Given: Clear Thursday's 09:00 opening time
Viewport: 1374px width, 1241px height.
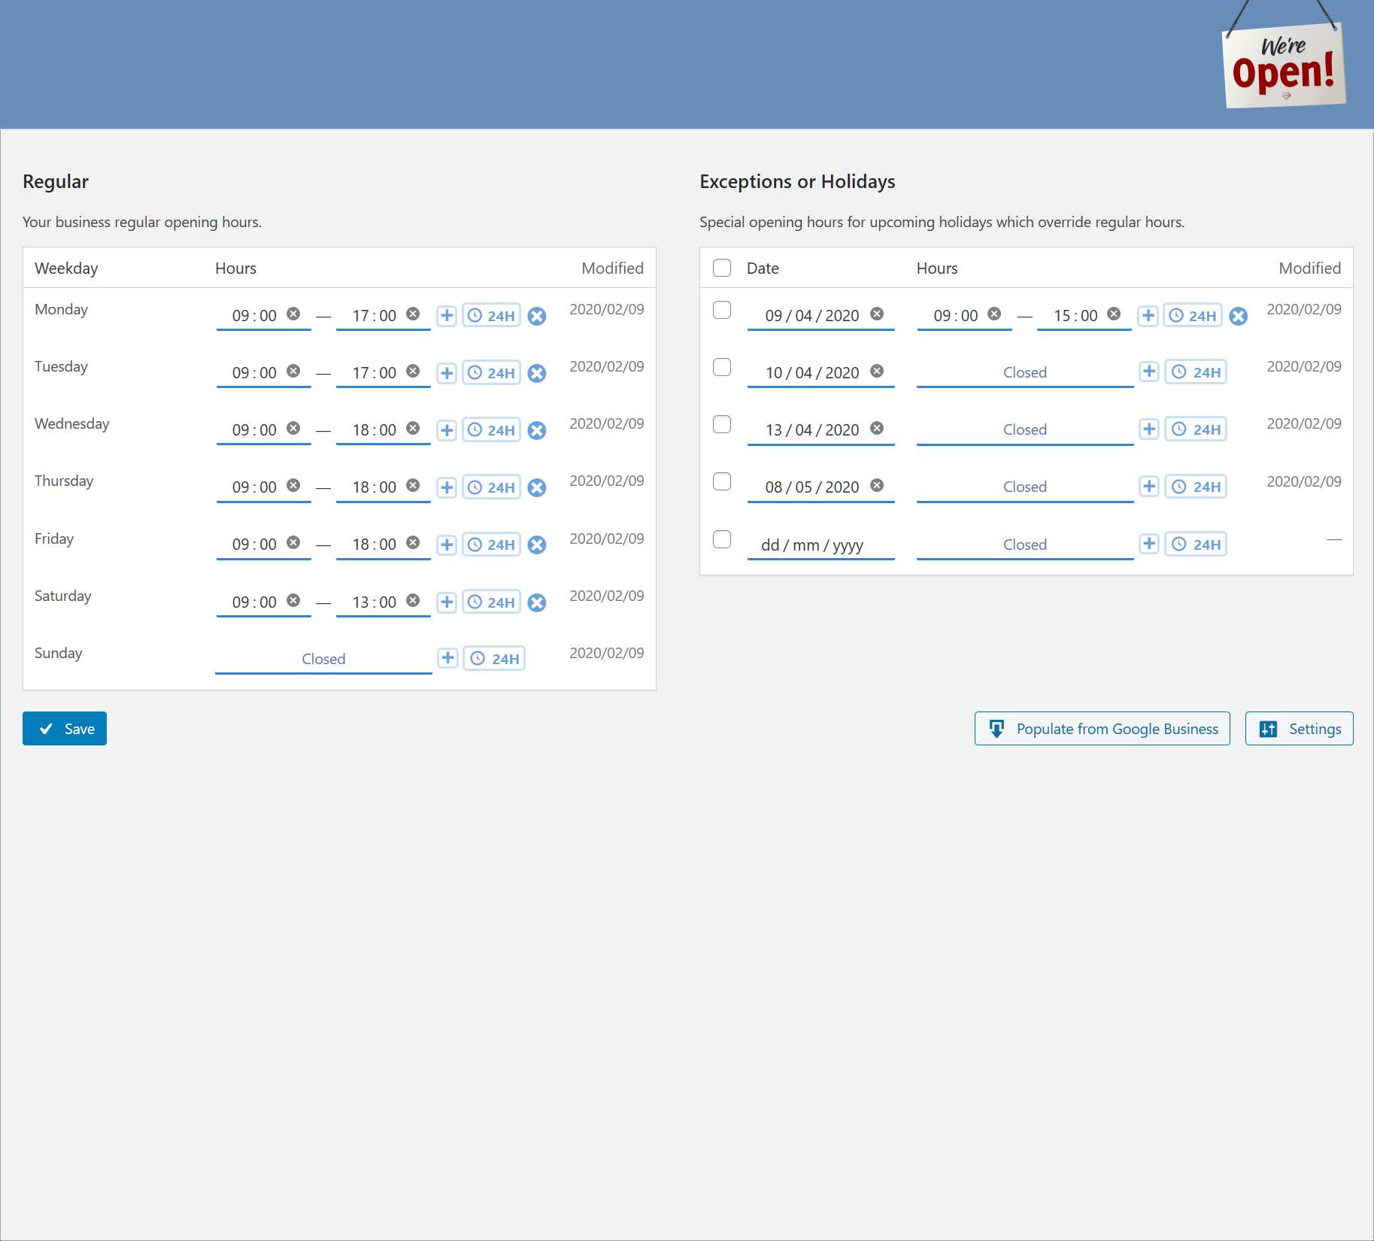Looking at the screenshot, I should (293, 486).
